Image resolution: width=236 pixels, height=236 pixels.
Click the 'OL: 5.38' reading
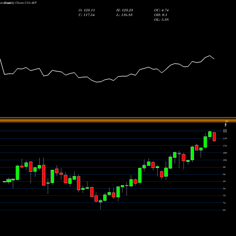point(161,20)
